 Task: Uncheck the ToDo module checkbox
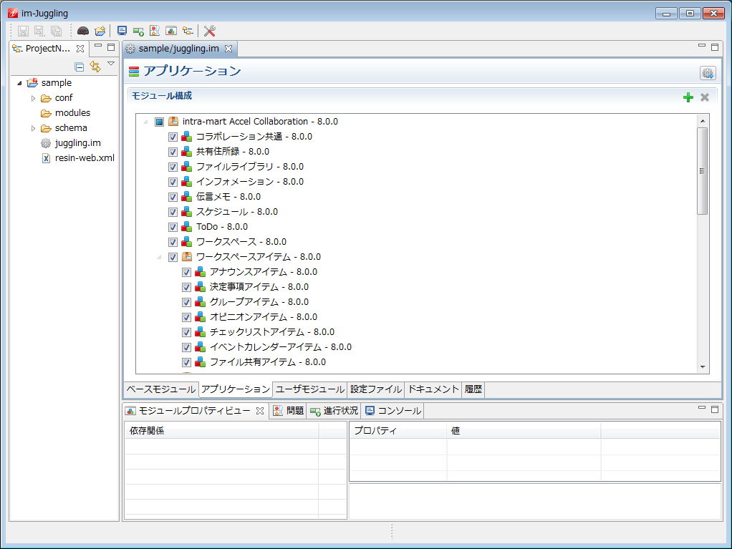pos(173,227)
